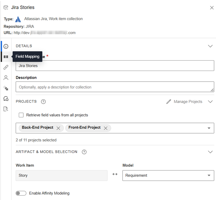Click into the Description text field
The width and height of the screenshot is (216, 200).
[x=115, y=87]
